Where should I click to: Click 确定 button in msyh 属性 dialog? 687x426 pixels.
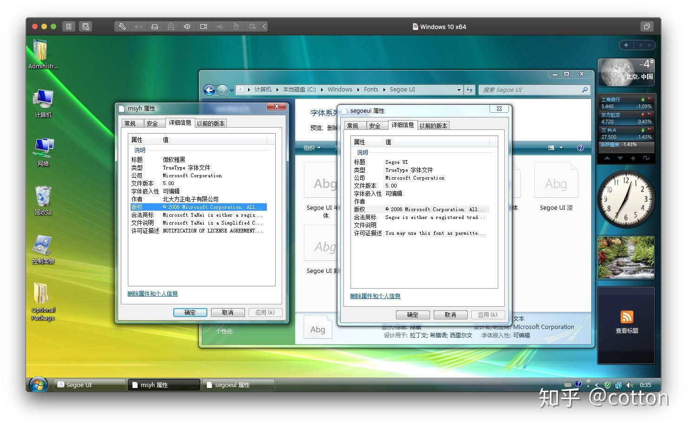pyautogui.click(x=190, y=313)
